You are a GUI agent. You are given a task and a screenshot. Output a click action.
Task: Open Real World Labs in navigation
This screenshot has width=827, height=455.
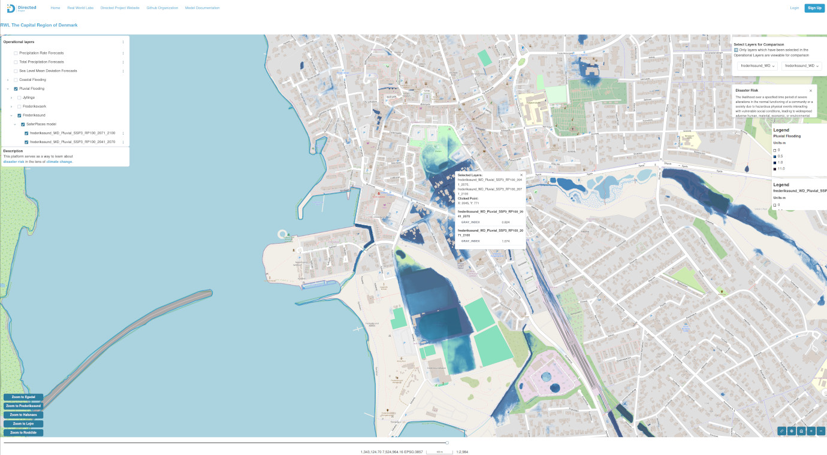coord(79,8)
